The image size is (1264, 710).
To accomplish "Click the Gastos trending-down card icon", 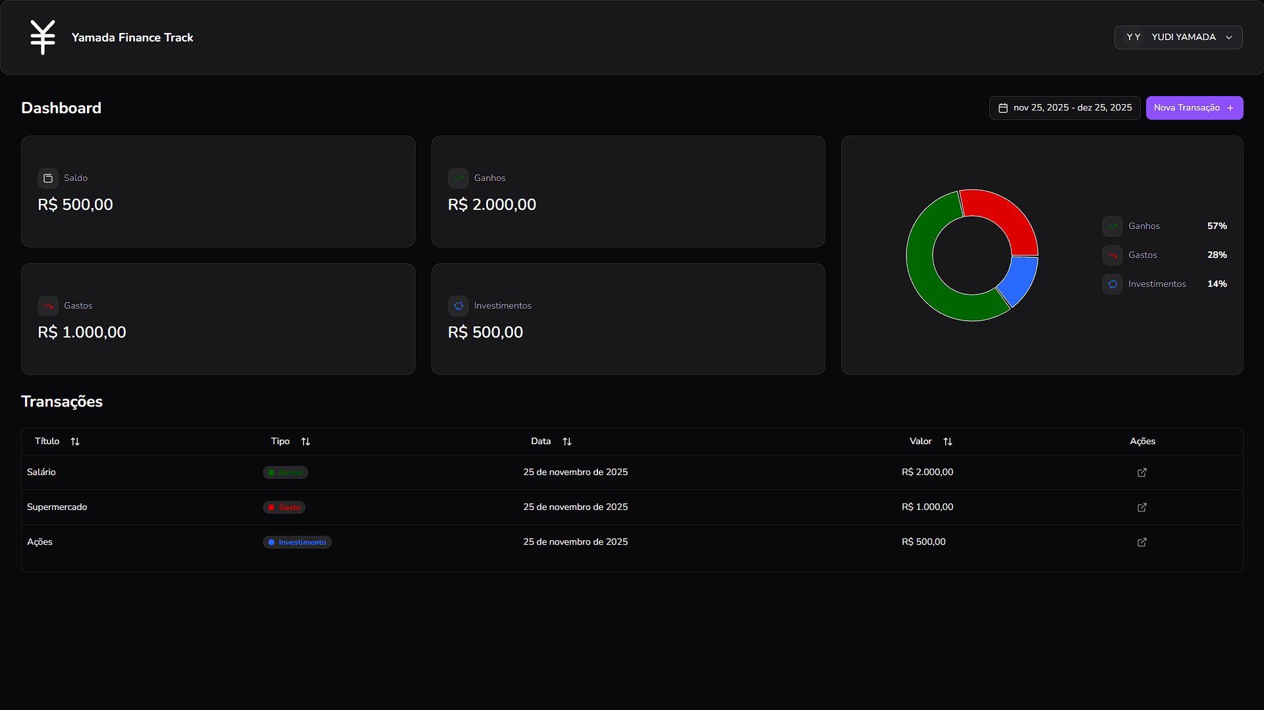I will (x=48, y=306).
